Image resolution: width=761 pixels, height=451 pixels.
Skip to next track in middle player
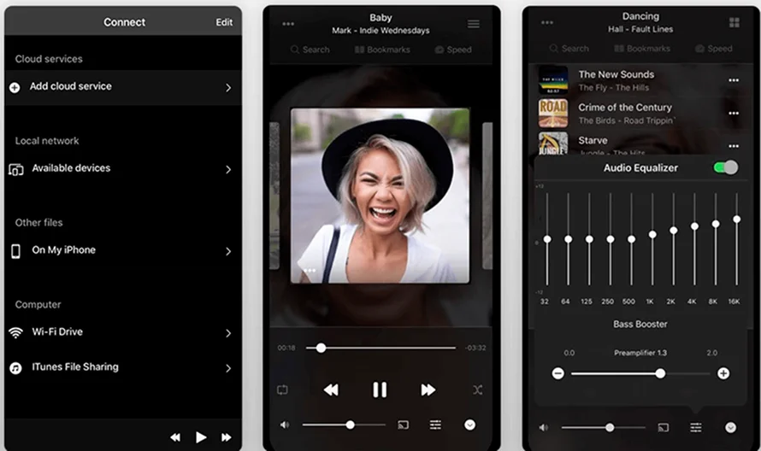tap(428, 389)
